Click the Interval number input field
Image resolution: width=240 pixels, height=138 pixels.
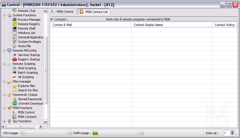pos(226,133)
